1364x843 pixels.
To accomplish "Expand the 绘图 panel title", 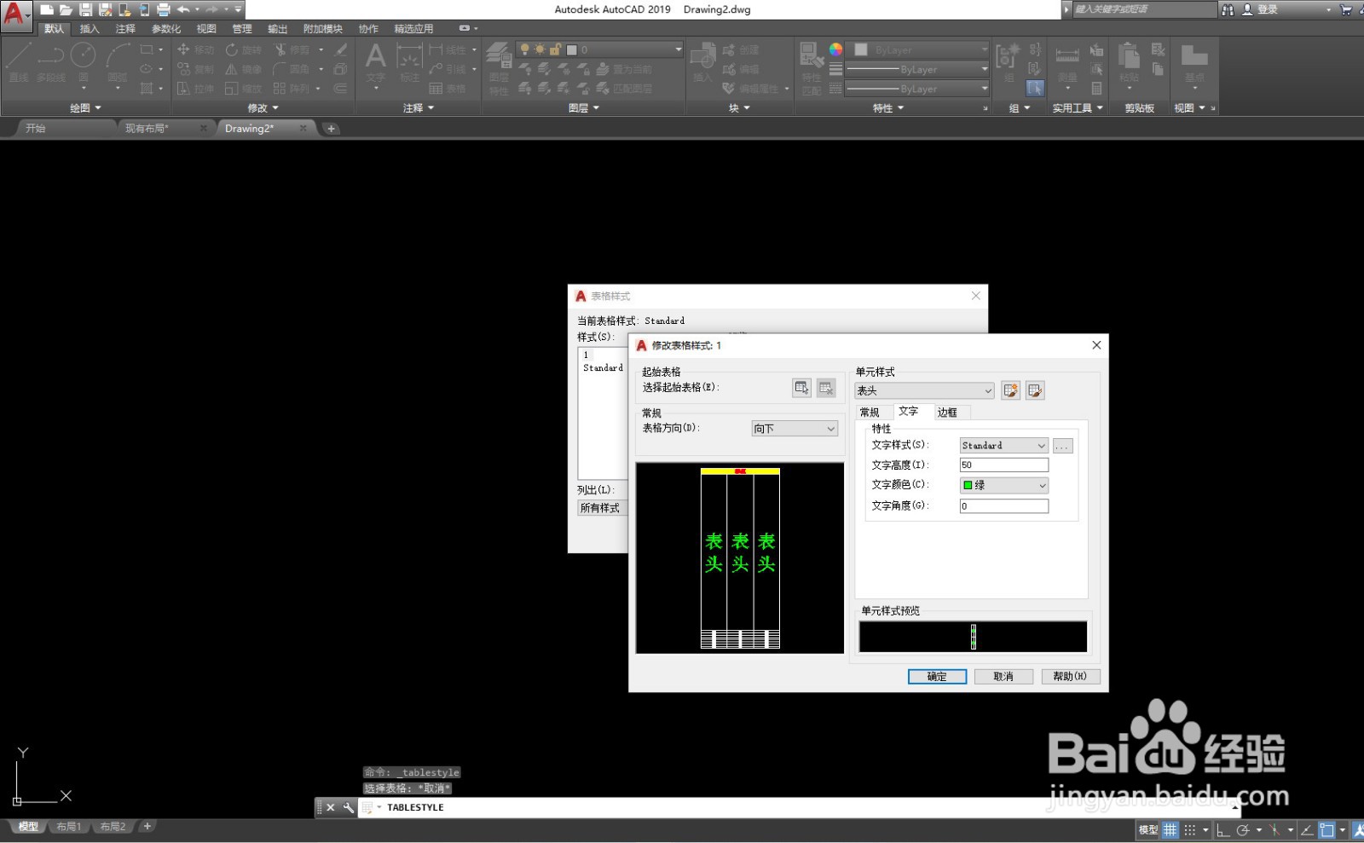I will (x=85, y=108).
